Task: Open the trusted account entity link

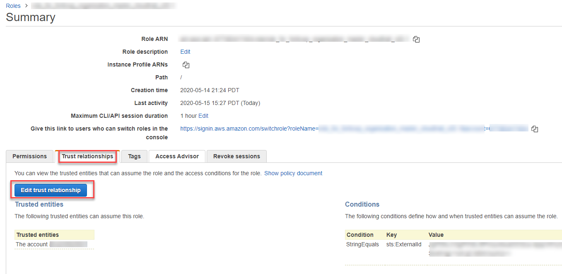Action: (32, 244)
